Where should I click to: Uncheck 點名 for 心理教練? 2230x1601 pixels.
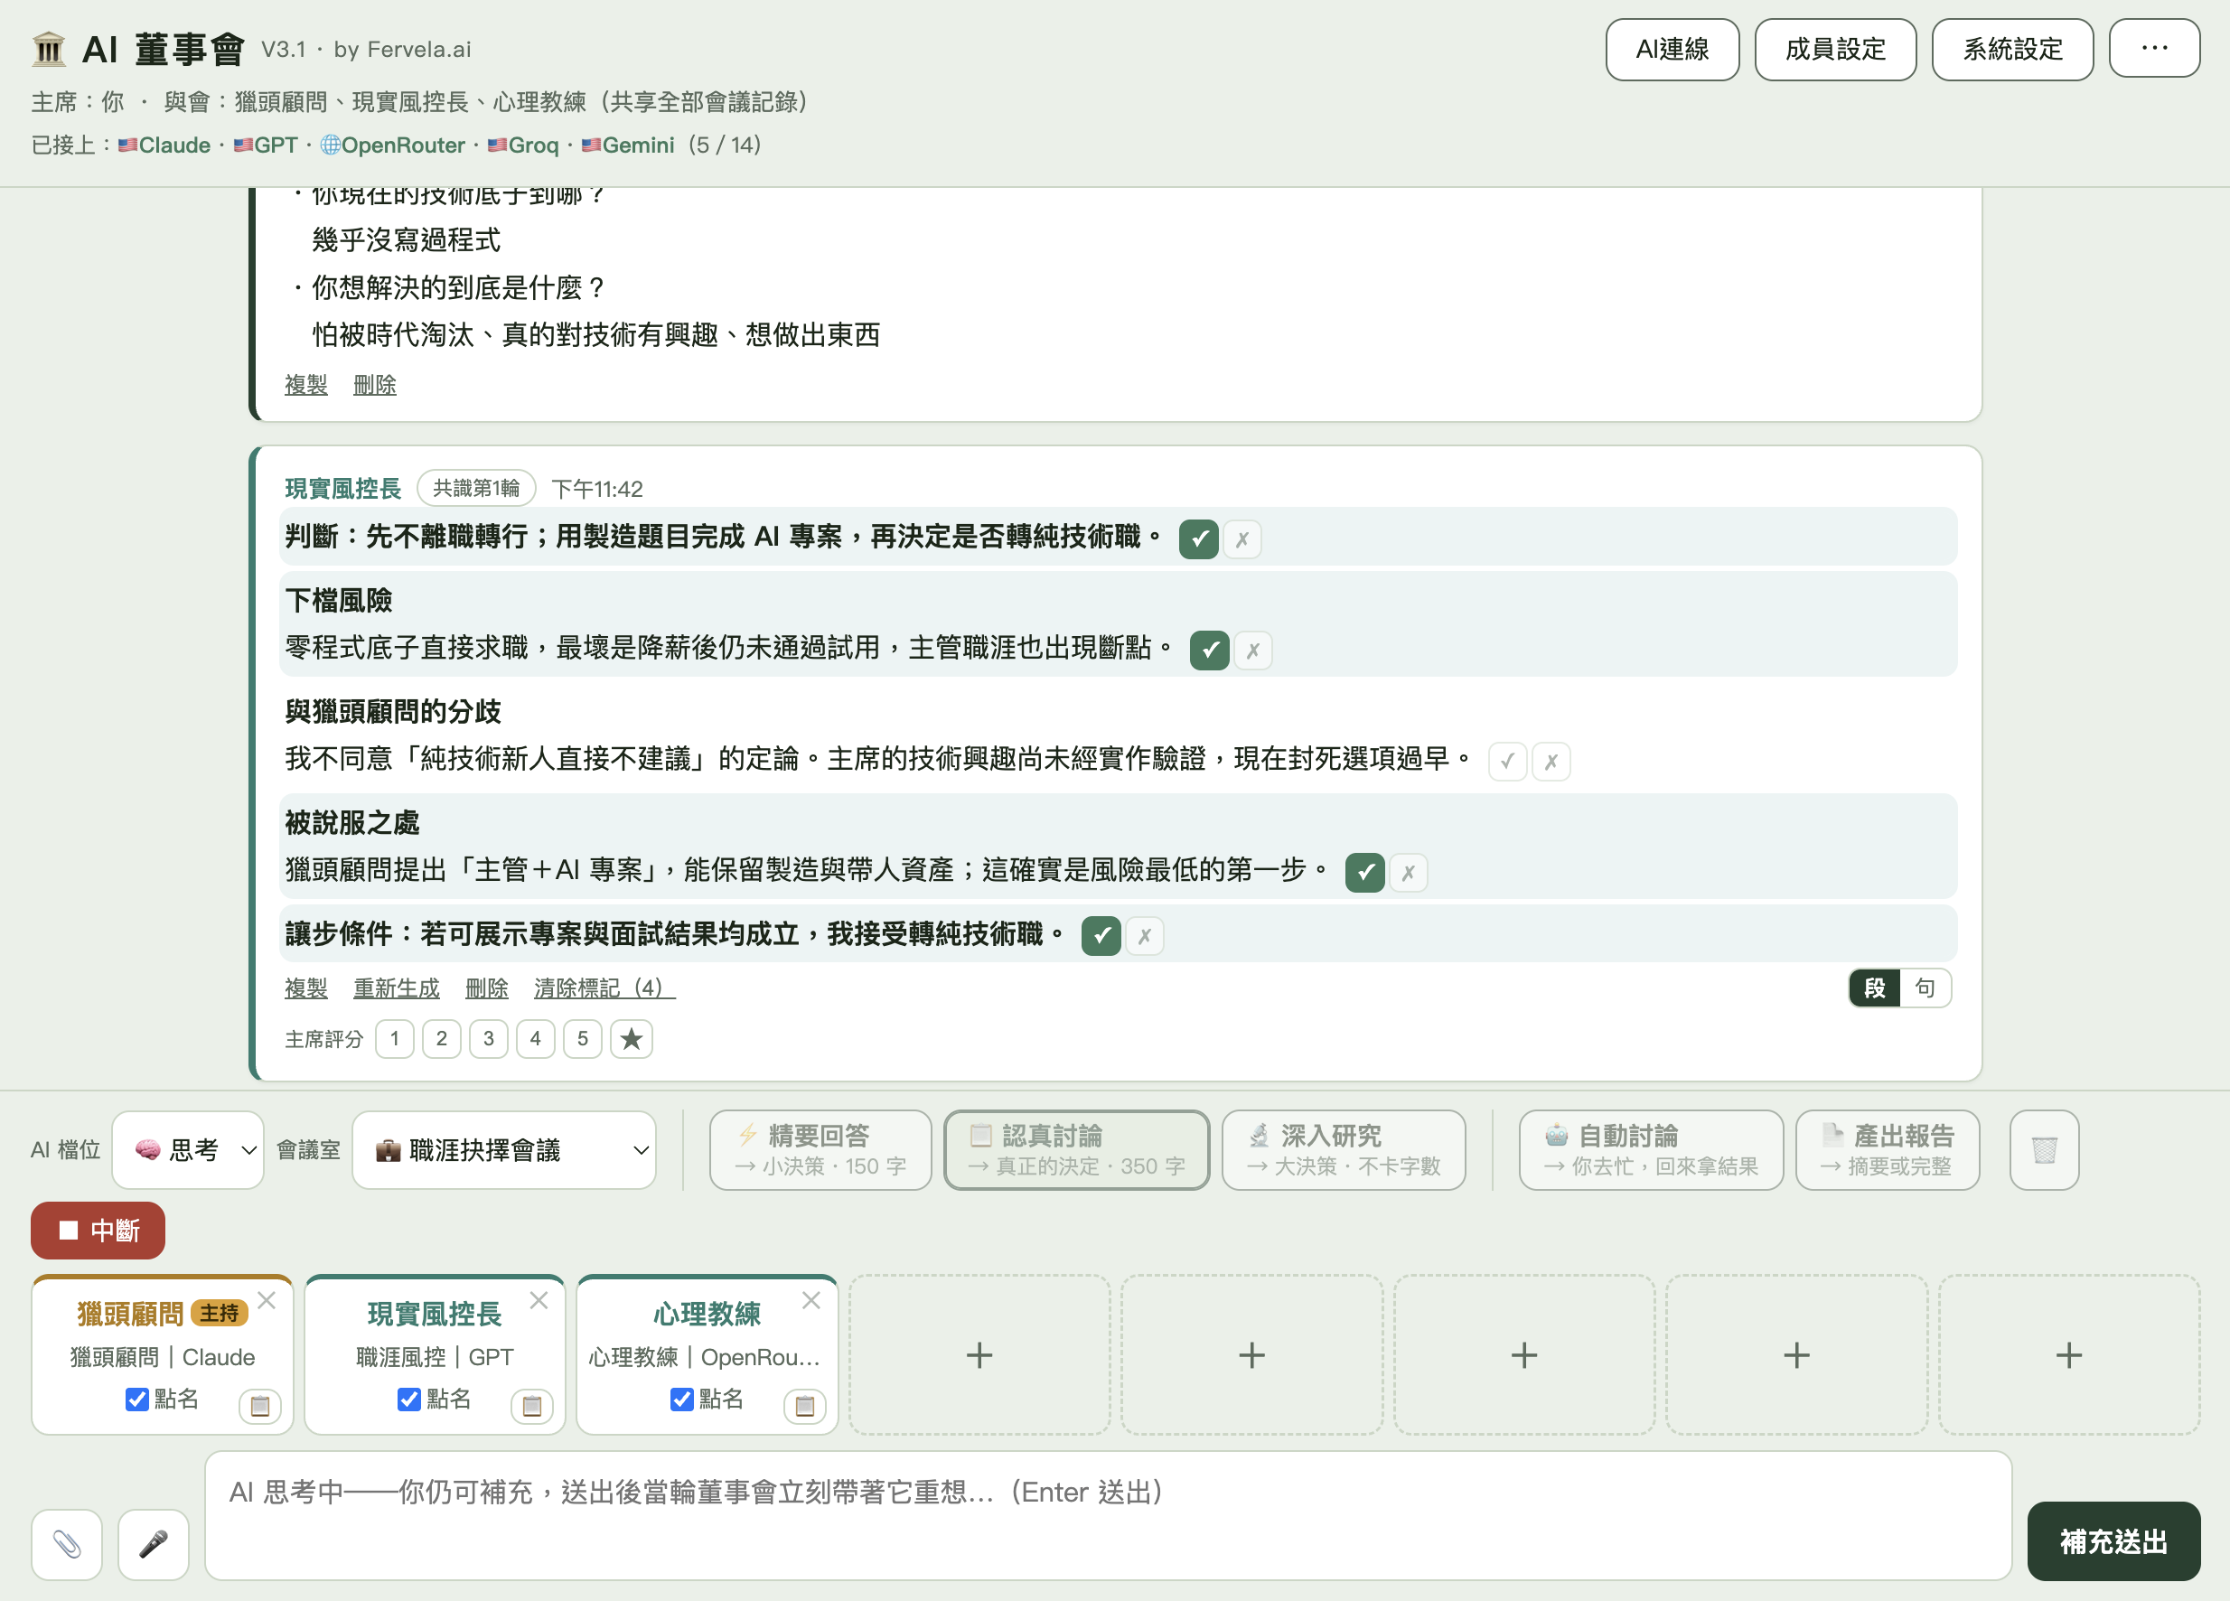[x=681, y=1399]
